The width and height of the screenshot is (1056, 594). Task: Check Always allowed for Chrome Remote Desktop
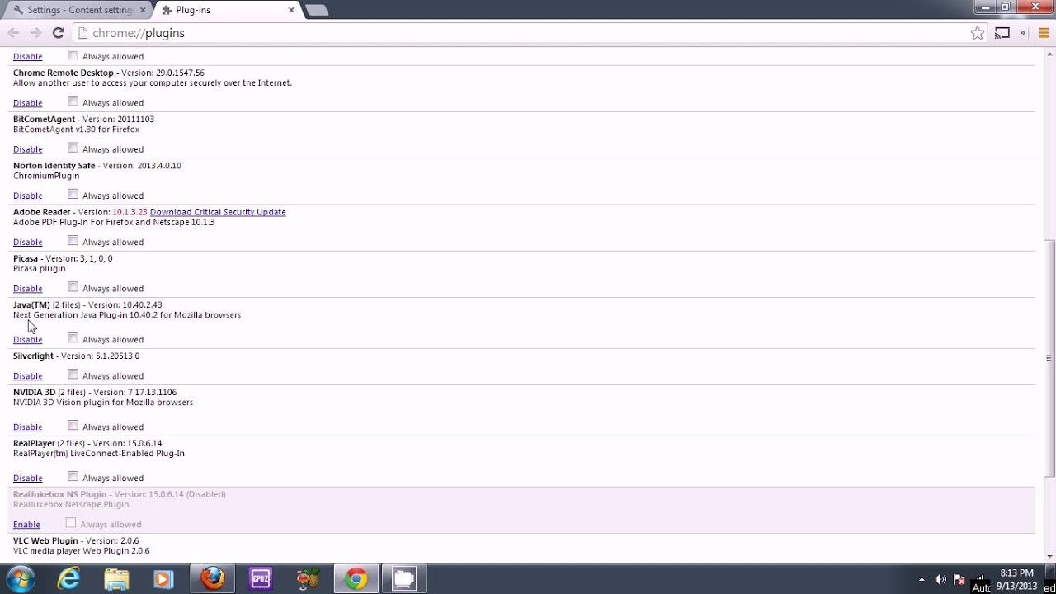coord(73,101)
